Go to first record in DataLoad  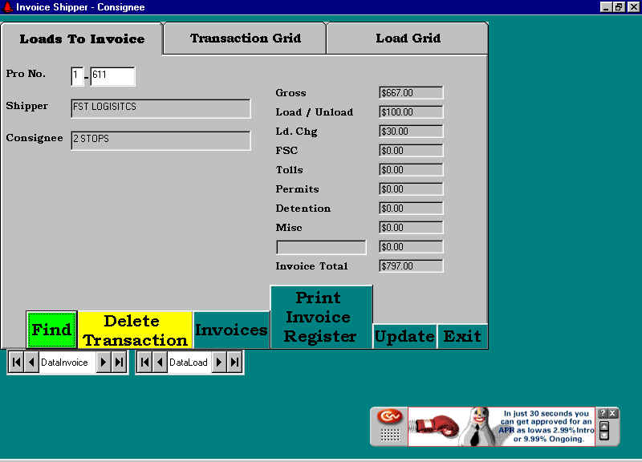[144, 363]
